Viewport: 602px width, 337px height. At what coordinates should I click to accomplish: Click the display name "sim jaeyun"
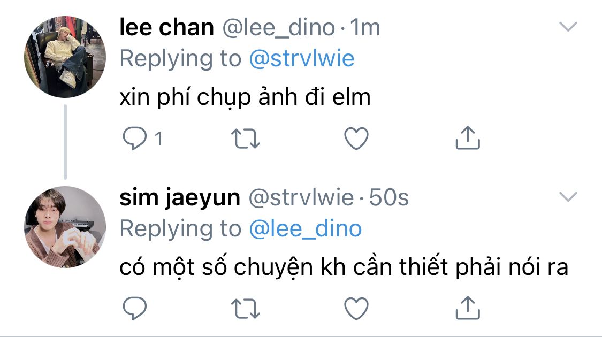179,198
